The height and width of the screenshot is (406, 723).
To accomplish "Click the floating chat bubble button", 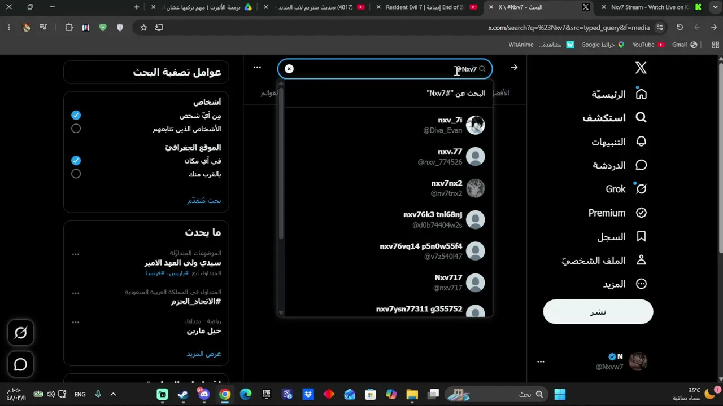I will [20, 364].
